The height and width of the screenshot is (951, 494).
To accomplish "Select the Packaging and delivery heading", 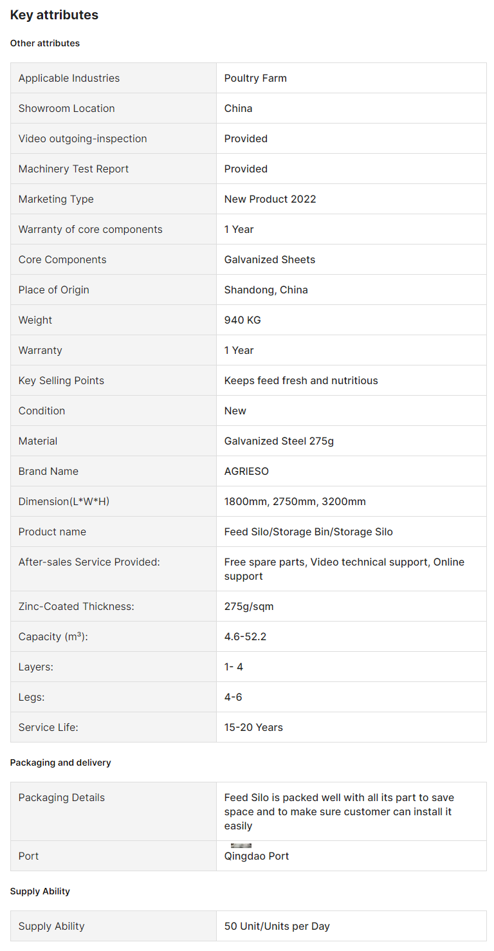I will click(60, 762).
